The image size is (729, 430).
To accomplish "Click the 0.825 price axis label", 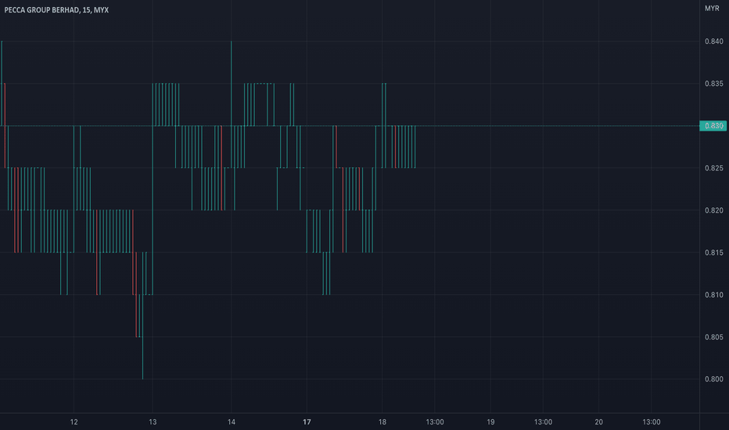I will (x=713, y=168).
